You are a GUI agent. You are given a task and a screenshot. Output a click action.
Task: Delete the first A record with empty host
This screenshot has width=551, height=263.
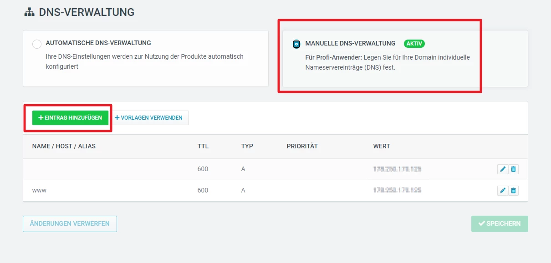point(513,169)
